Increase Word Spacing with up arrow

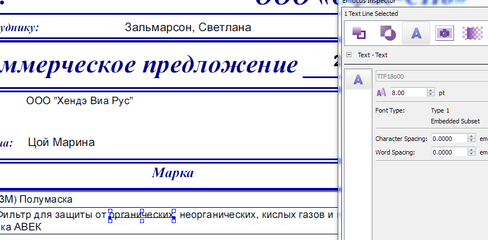pyautogui.click(x=472, y=150)
